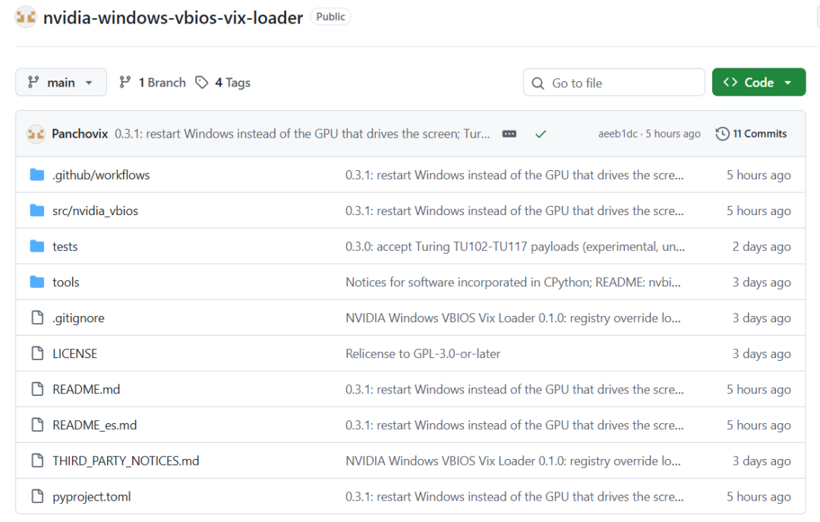Open the 4 Tags link

coord(223,82)
